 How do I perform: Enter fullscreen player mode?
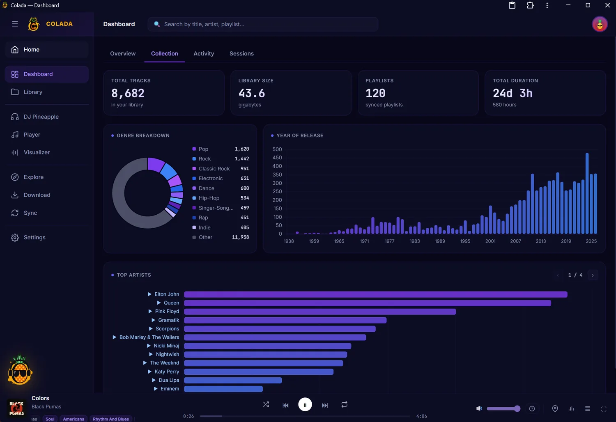tap(604, 409)
